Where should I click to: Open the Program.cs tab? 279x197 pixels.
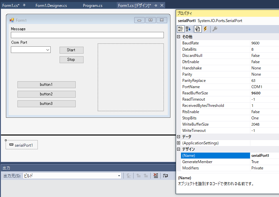click(x=92, y=6)
